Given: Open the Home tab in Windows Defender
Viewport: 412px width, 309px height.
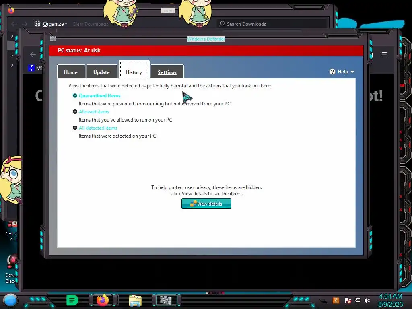Looking at the screenshot, I should [x=71, y=72].
